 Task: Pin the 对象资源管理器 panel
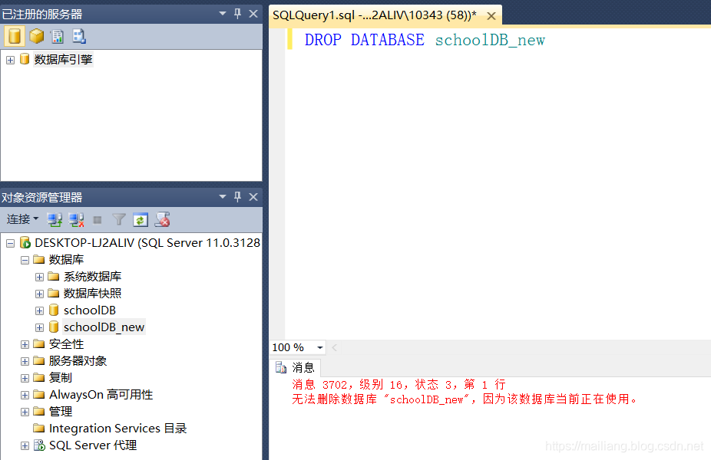point(237,197)
